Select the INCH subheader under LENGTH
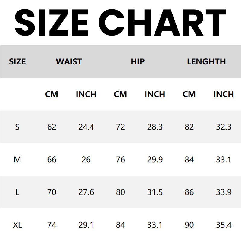Image resolution: width=241 pixels, height=241 pixels. [x=224, y=94]
